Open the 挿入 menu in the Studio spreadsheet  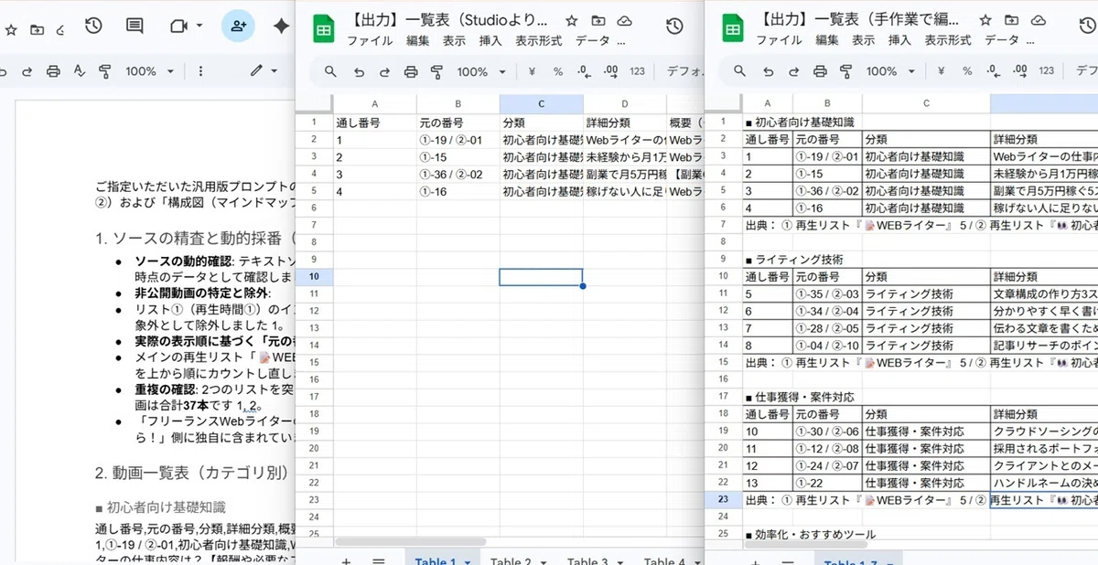point(490,40)
